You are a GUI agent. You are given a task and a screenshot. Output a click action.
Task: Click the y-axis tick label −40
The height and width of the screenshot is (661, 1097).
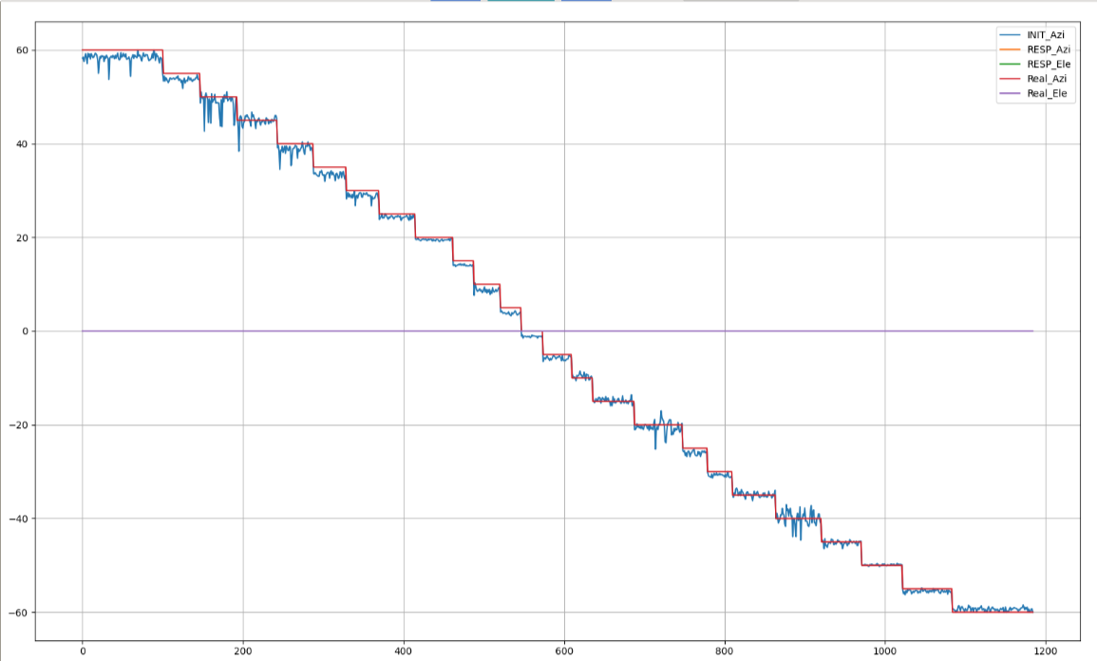[x=19, y=519]
